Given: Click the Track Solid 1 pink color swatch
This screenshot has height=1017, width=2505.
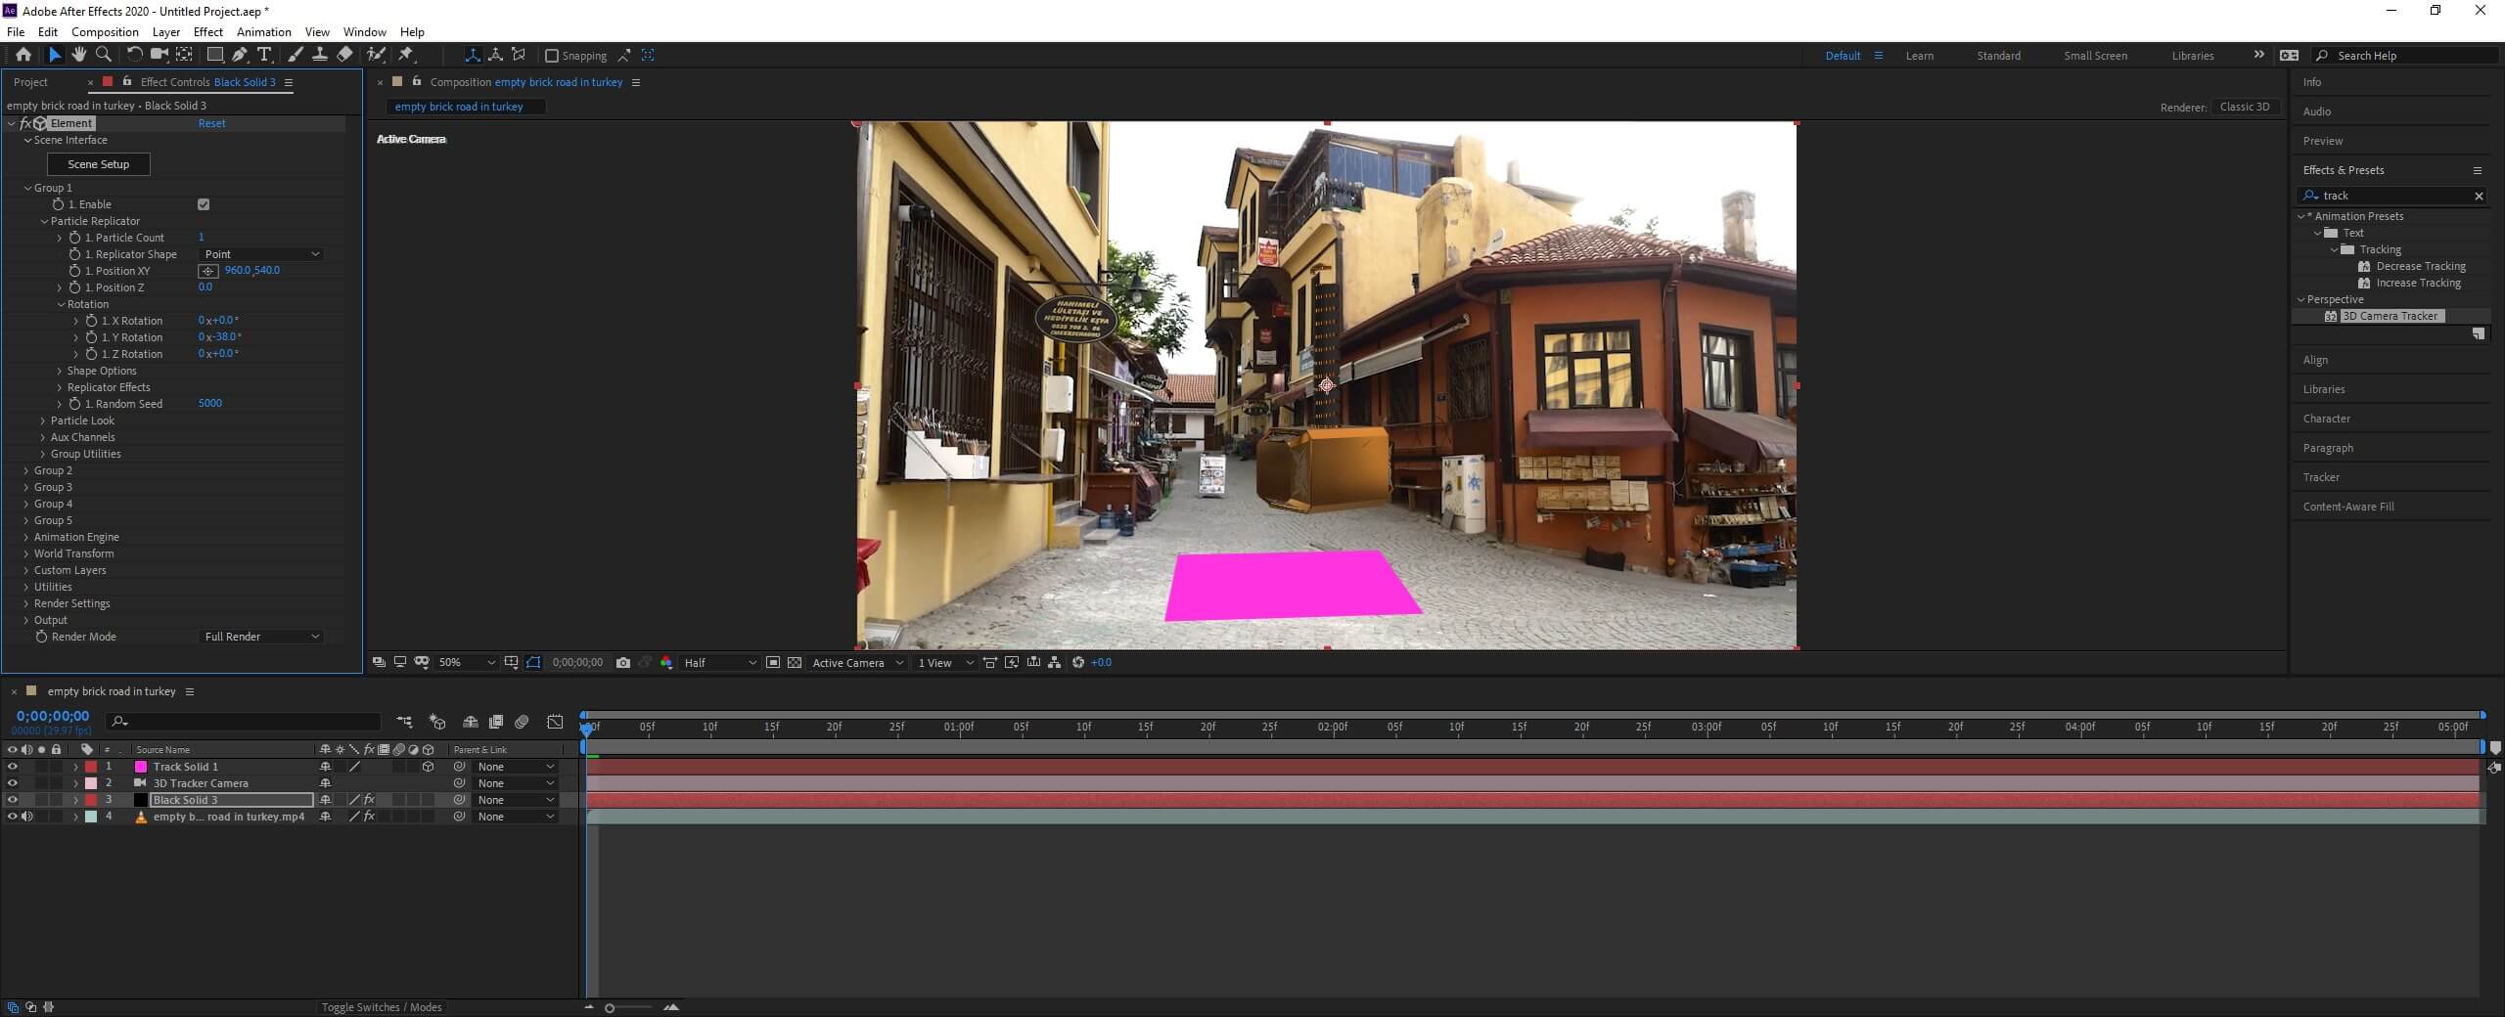Looking at the screenshot, I should tap(141, 767).
